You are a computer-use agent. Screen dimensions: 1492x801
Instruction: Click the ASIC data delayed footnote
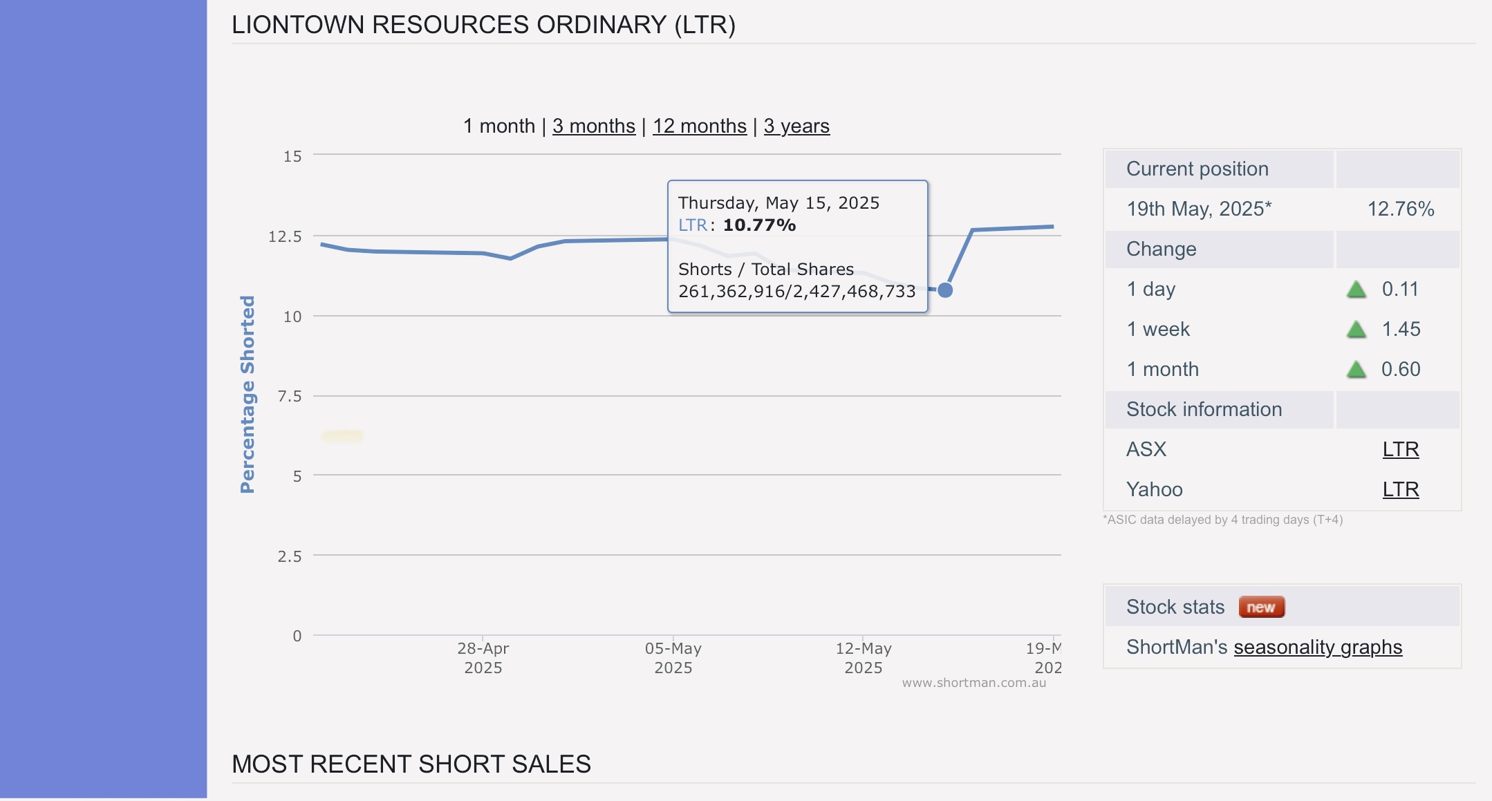point(1222,520)
